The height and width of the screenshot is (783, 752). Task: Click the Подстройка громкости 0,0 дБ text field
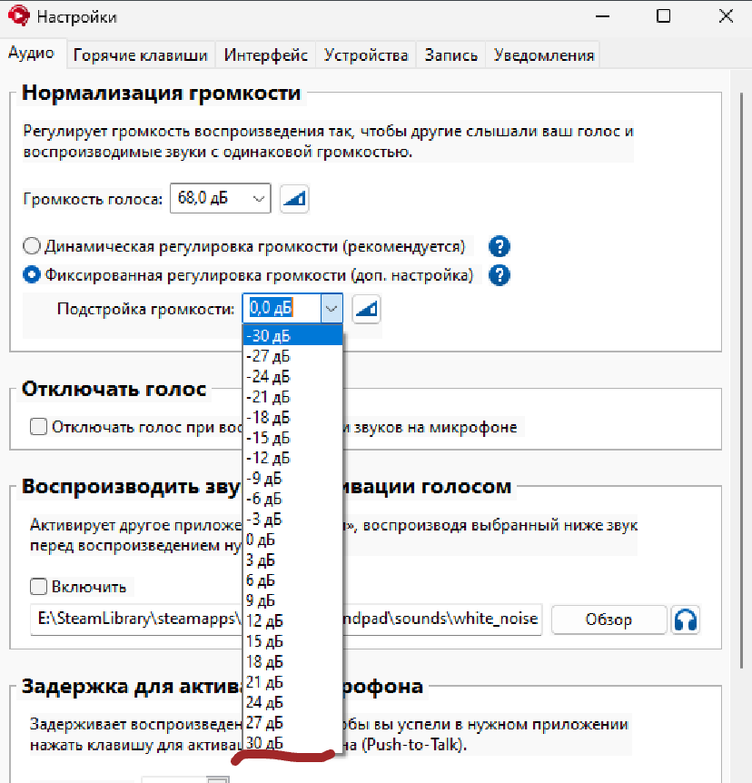click(x=282, y=308)
